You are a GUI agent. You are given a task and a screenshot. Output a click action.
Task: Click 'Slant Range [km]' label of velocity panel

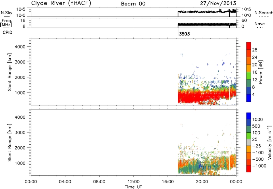click(10, 143)
